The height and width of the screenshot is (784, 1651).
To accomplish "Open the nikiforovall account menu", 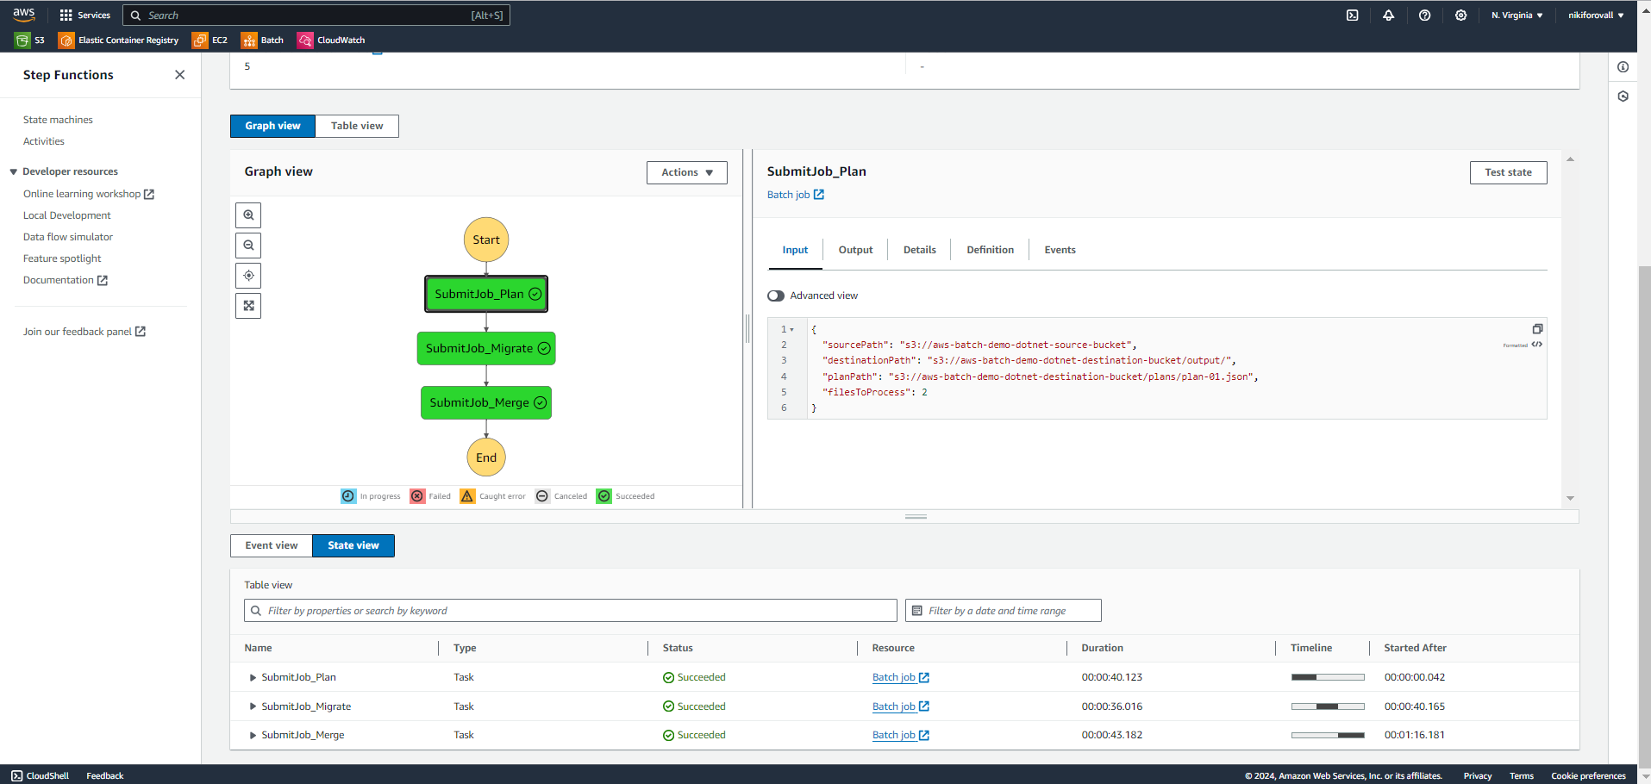I will pos(1596,16).
